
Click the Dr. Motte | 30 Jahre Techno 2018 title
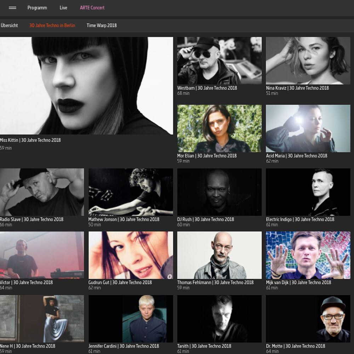click(x=296, y=346)
